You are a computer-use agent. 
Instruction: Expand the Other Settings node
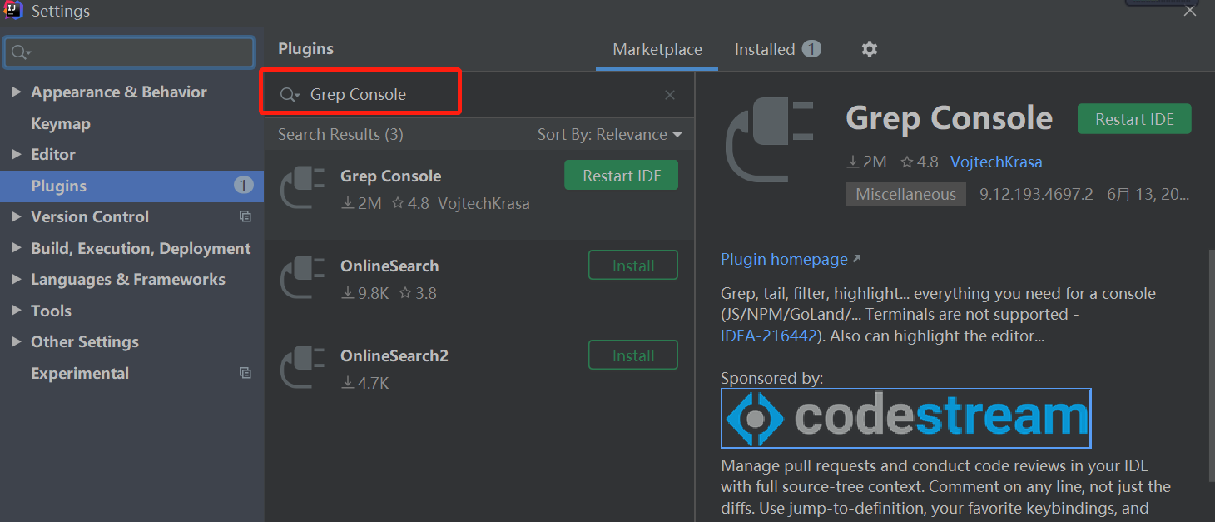pos(16,341)
